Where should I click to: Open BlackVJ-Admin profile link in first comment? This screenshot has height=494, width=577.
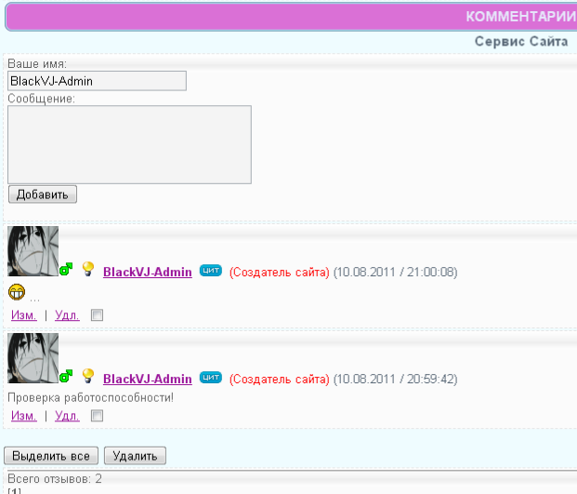click(148, 272)
